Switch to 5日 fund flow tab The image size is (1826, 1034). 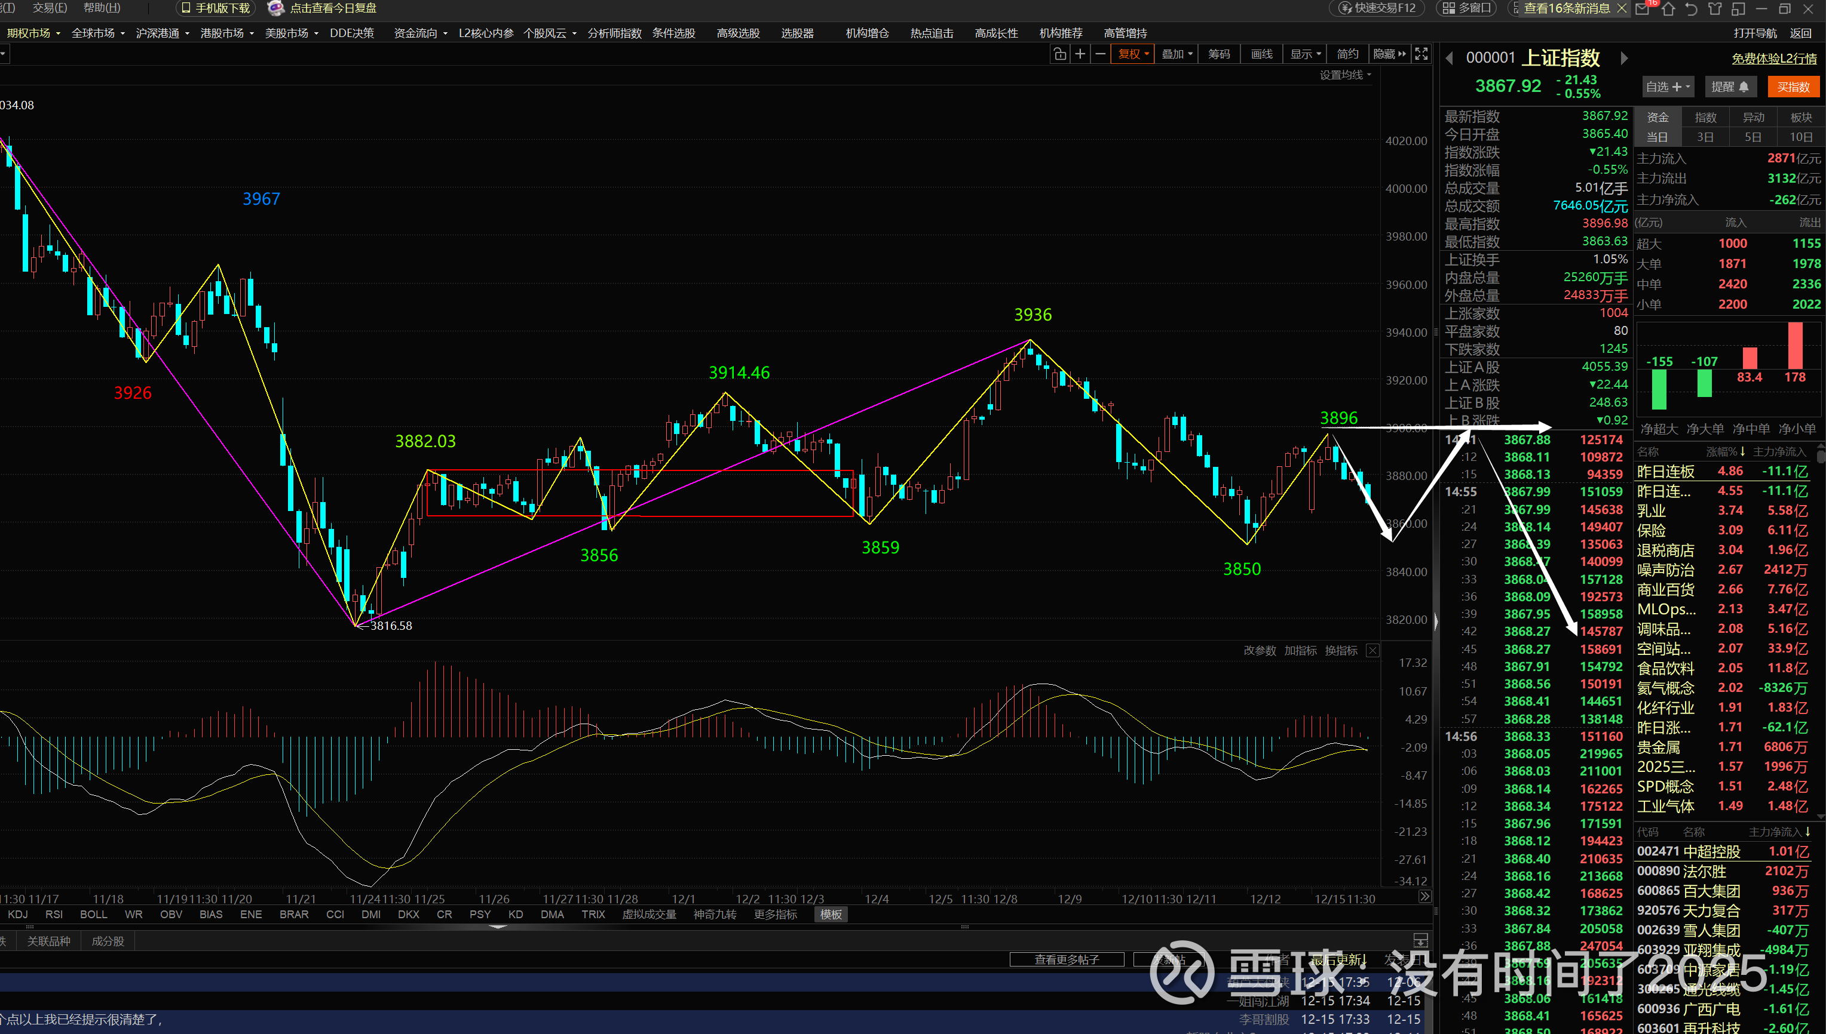click(x=1753, y=137)
